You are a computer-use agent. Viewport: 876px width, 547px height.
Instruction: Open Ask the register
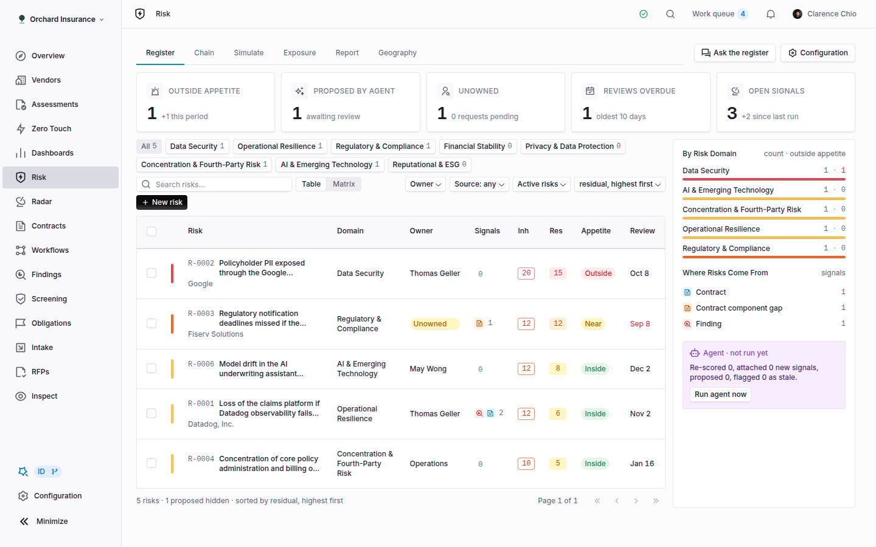pyautogui.click(x=735, y=53)
